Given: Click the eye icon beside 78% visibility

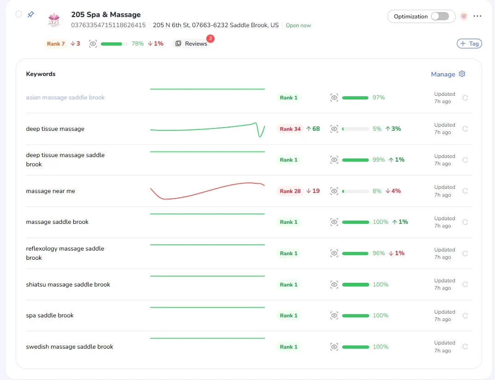Looking at the screenshot, I should click(93, 44).
